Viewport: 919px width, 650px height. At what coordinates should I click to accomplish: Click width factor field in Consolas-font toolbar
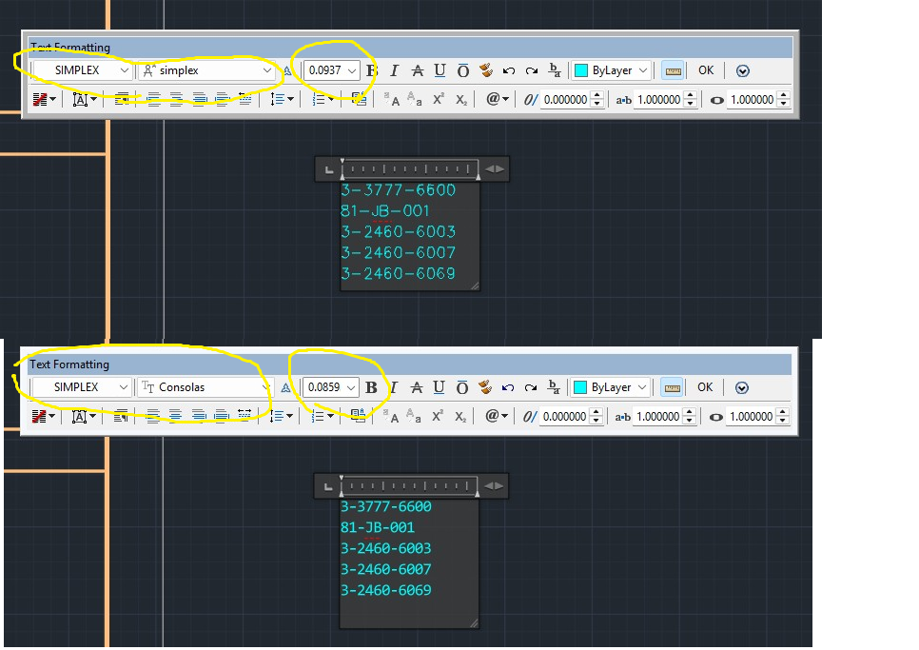coord(751,416)
